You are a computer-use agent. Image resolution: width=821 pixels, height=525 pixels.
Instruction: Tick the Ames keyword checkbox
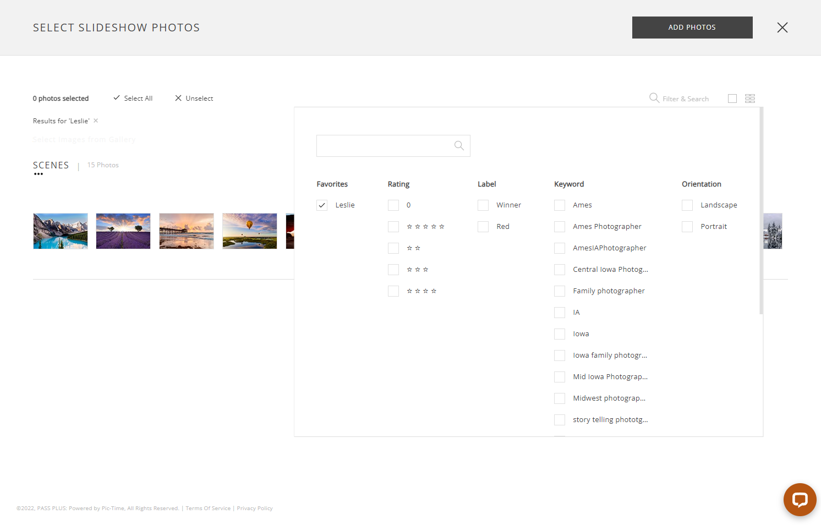[x=560, y=205]
